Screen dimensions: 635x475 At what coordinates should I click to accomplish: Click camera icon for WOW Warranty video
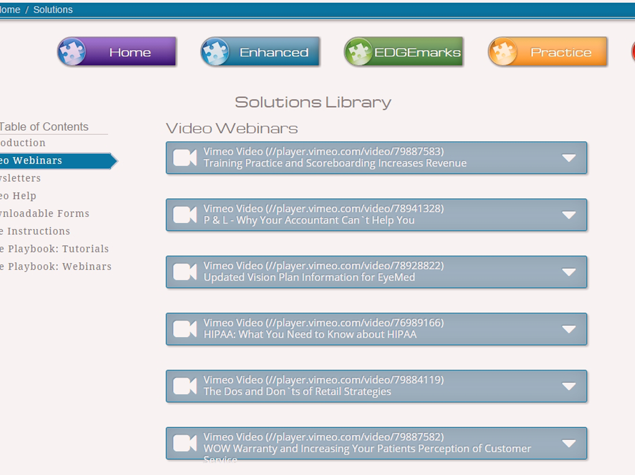pos(185,443)
